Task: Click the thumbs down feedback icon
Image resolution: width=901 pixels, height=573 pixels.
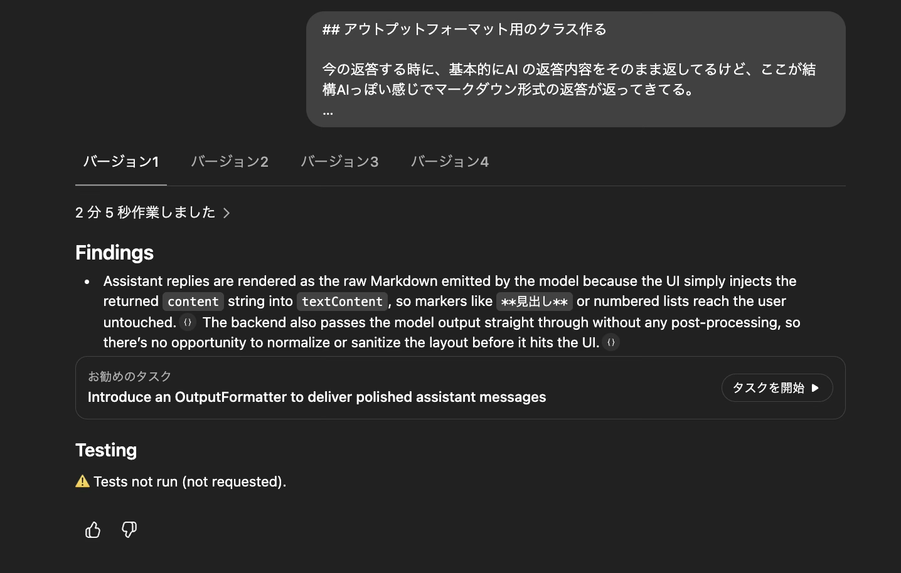Action: (x=129, y=530)
